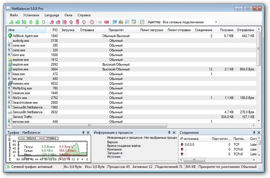This screenshot has width=270, height=178.
Task: Click process list vertical scrollbar thumb
Action: (x=259, y=49)
